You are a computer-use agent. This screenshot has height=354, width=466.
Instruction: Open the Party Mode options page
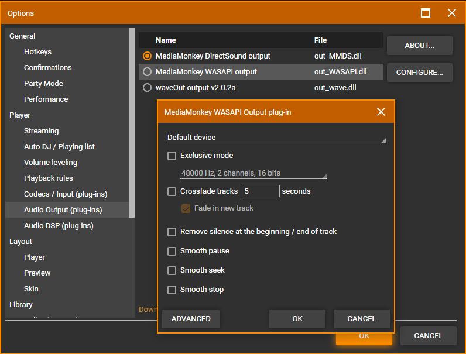pos(43,84)
